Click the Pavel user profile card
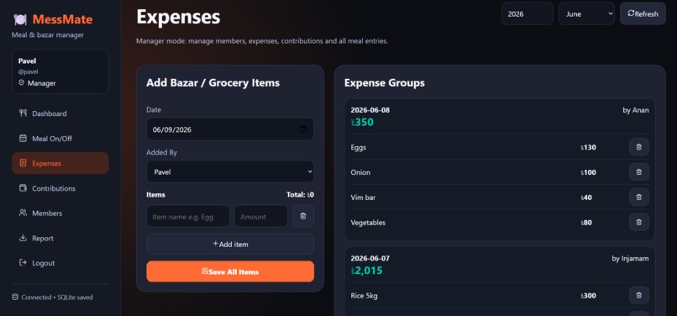The height and width of the screenshot is (316, 677). [x=60, y=71]
